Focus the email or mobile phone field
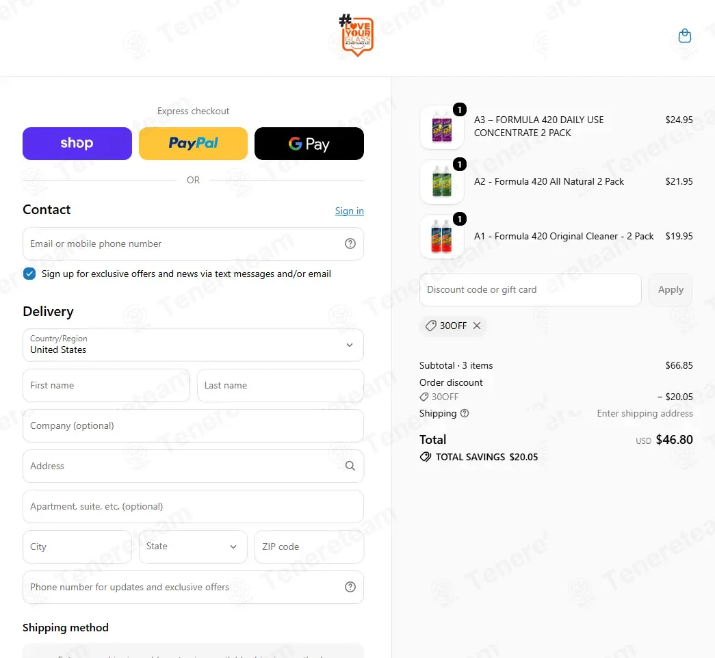 [x=194, y=244]
